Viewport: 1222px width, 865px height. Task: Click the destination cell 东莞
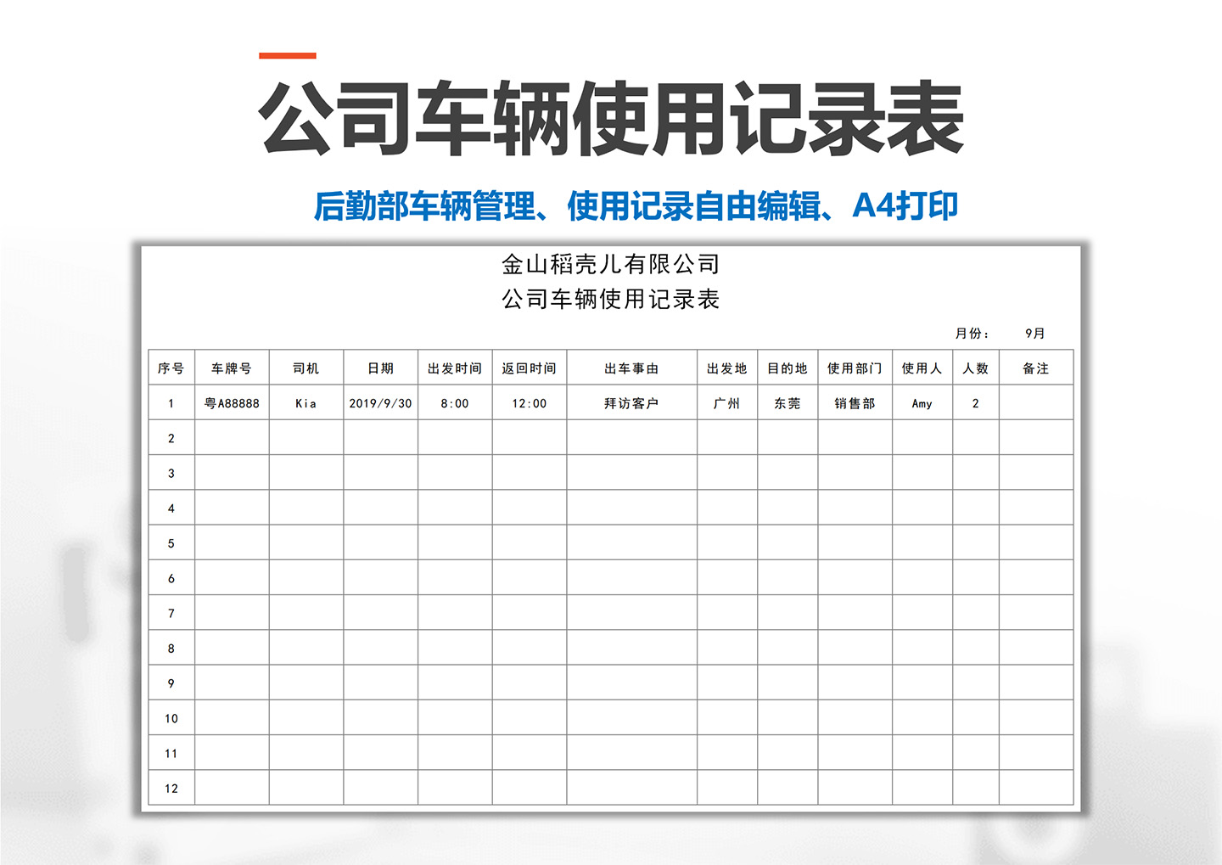click(x=785, y=403)
